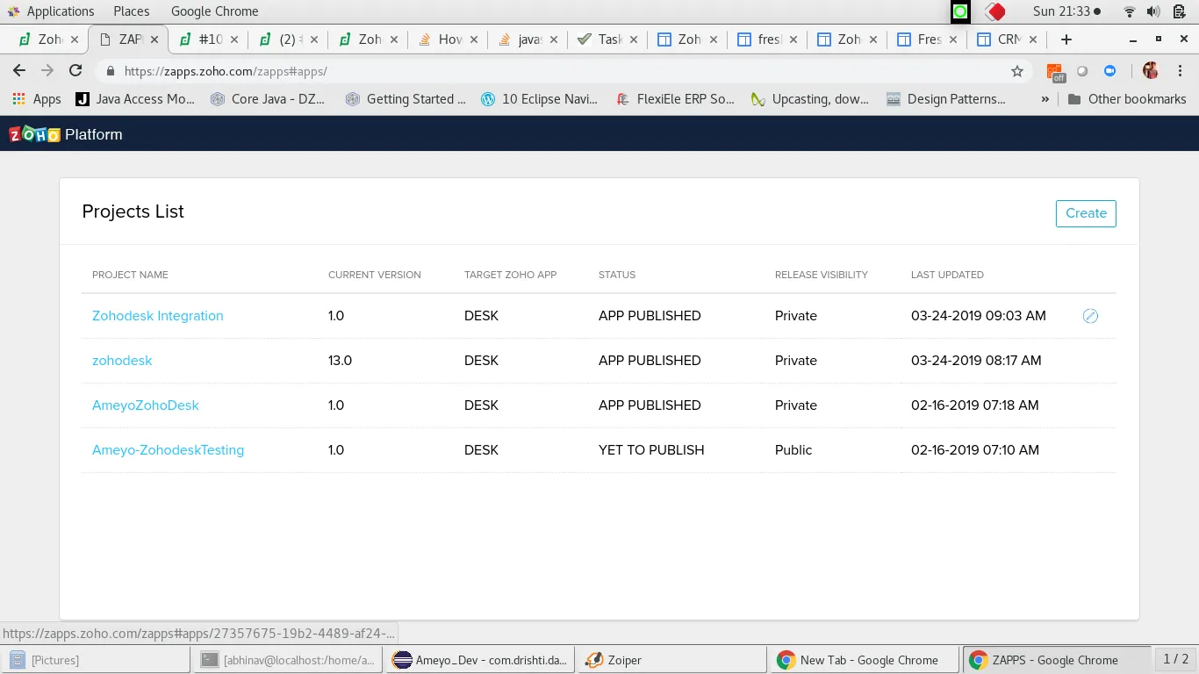Click the volume icon in system tray
This screenshot has height=674, width=1199.
pos(1153,11)
